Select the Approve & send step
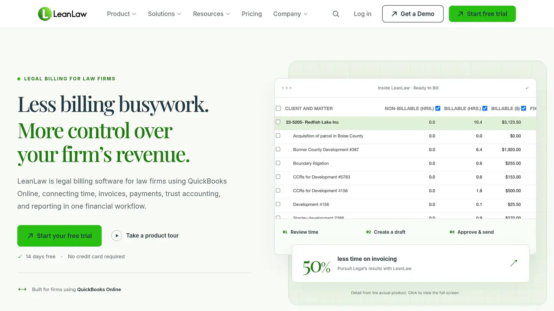Screen dimensions: 554x311 point(472,232)
